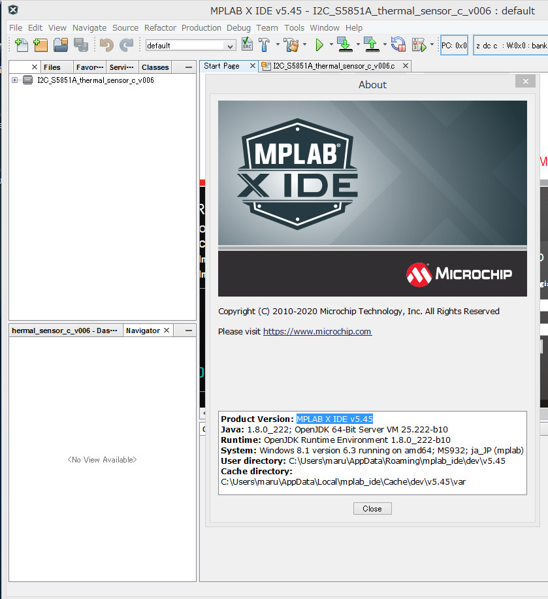
Task: Switch to the Classes tab
Action: tap(155, 67)
